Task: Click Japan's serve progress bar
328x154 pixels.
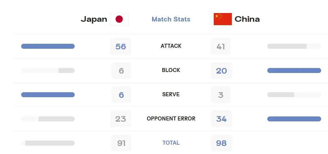Action: pos(48,95)
